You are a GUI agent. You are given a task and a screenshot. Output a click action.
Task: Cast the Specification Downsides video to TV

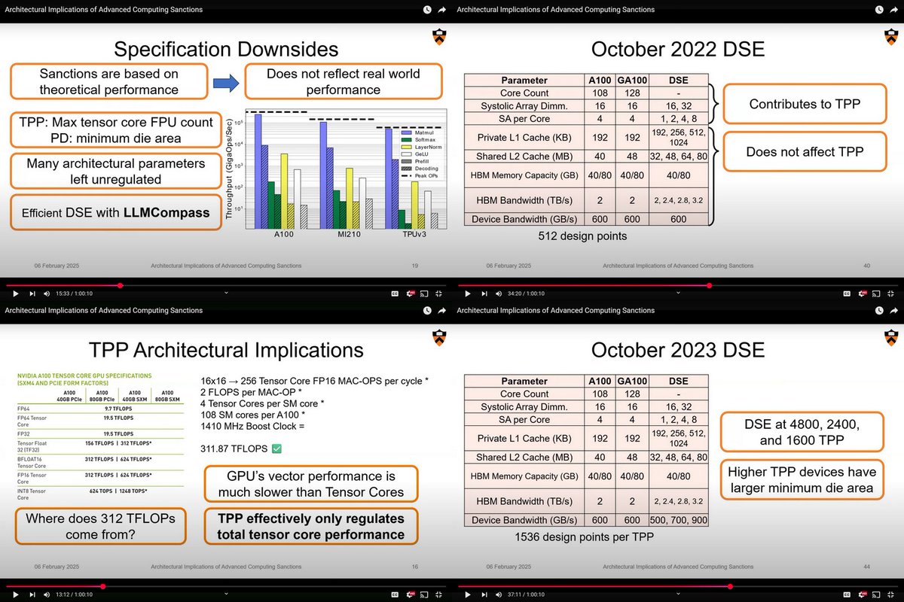(424, 293)
